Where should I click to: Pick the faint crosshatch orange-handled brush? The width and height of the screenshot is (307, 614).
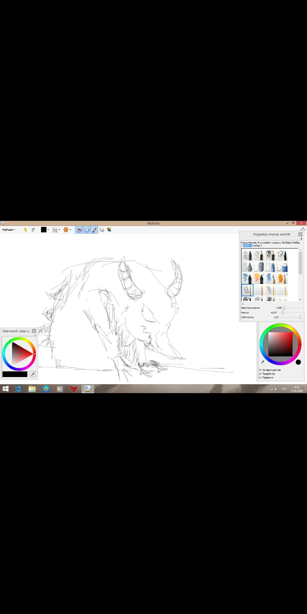coord(259,290)
